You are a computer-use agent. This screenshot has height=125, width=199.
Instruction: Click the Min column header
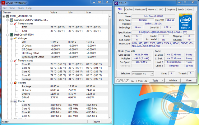click(76, 12)
